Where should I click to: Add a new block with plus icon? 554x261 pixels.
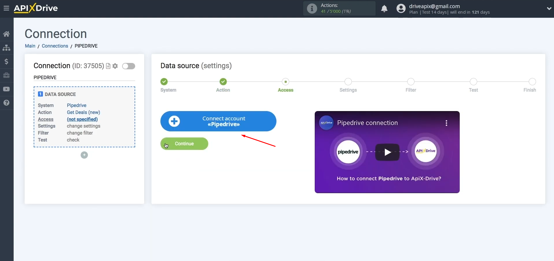(x=84, y=155)
